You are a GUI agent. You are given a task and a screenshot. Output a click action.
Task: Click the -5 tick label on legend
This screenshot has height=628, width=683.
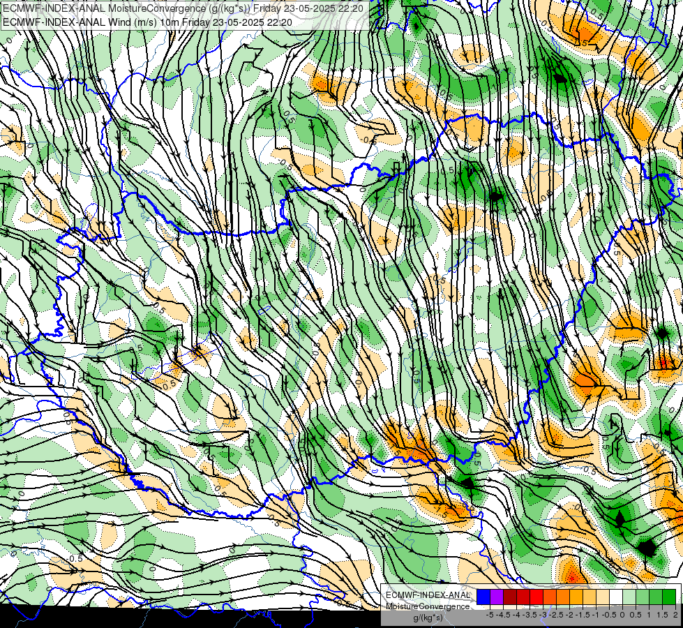490,615
